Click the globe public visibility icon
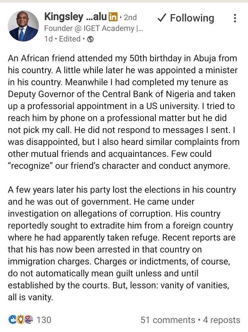248x332 pixels. tap(91, 39)
